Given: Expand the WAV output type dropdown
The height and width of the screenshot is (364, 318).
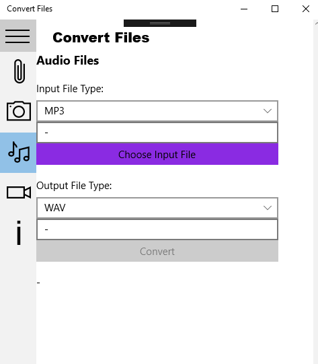Looking at the screenshot, I should pos(157,208).
